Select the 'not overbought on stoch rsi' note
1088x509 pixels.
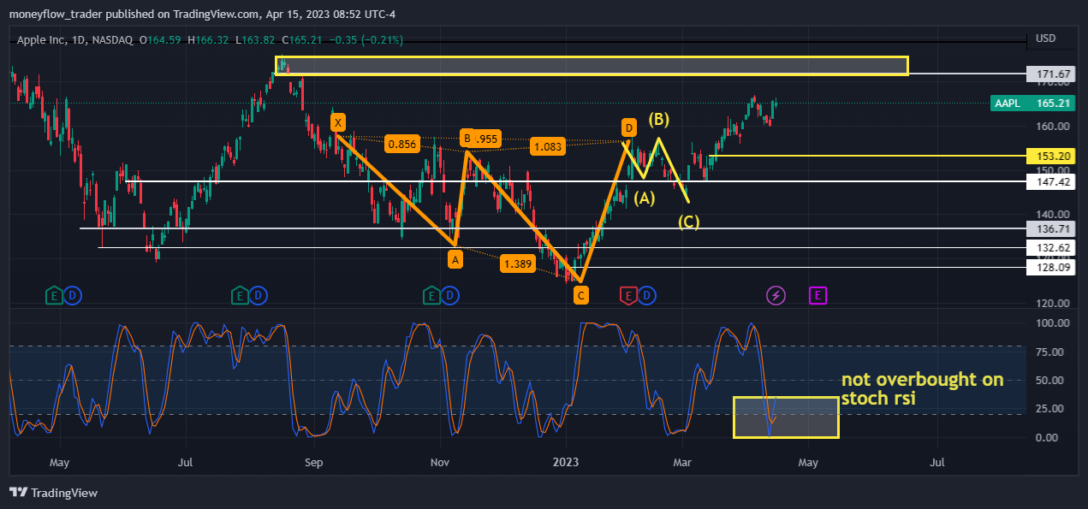pos(922,389)
